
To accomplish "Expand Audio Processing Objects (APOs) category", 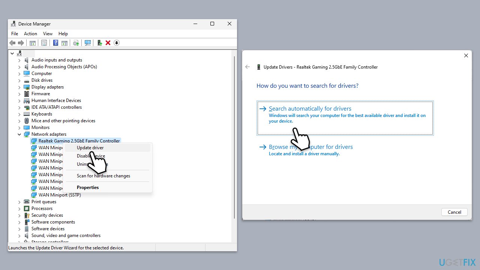I will coord(19,67).
